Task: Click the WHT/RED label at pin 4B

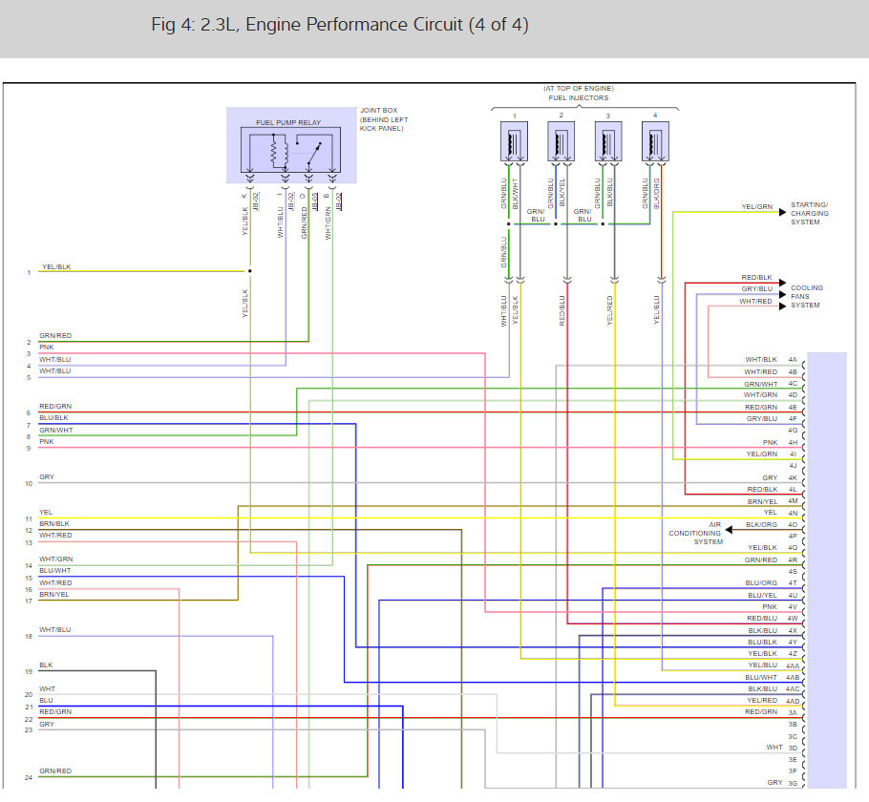Action: pos(761,372)
